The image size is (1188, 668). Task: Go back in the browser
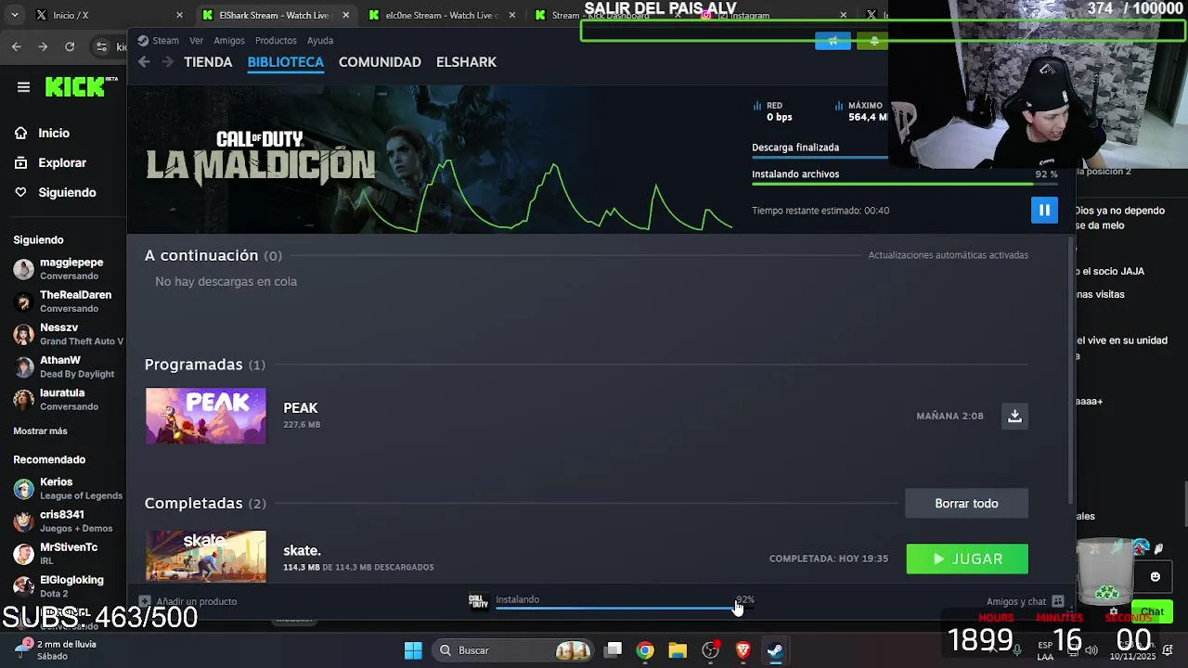coord(17,46)
